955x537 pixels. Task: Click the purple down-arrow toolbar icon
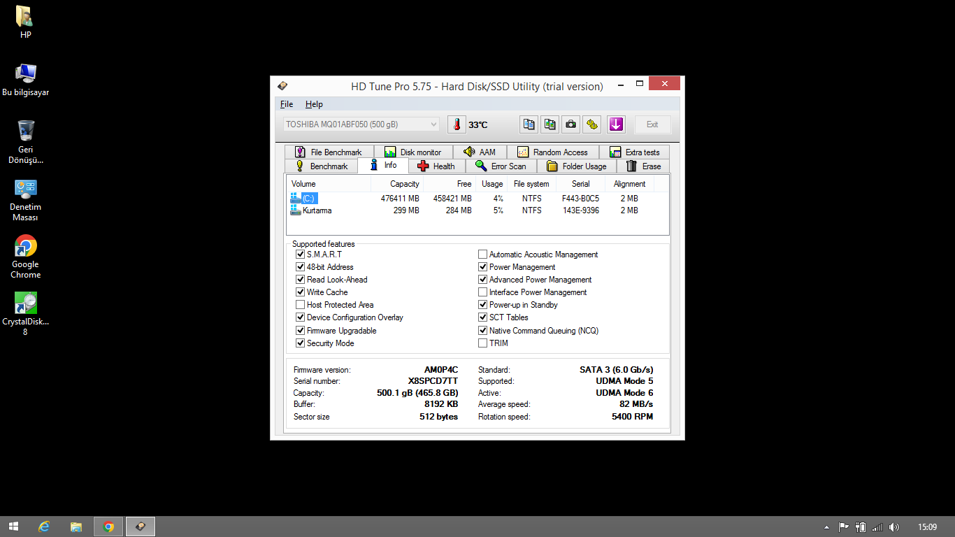(616, 124)
